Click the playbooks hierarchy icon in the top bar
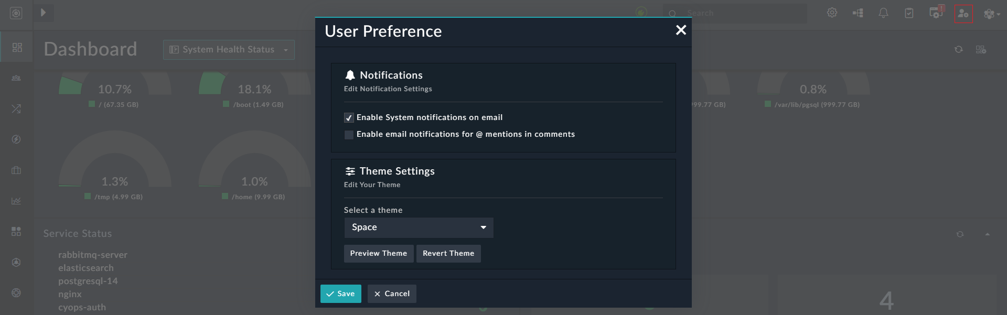Viewport: 1007px width, 315px height. click(858, 13)
